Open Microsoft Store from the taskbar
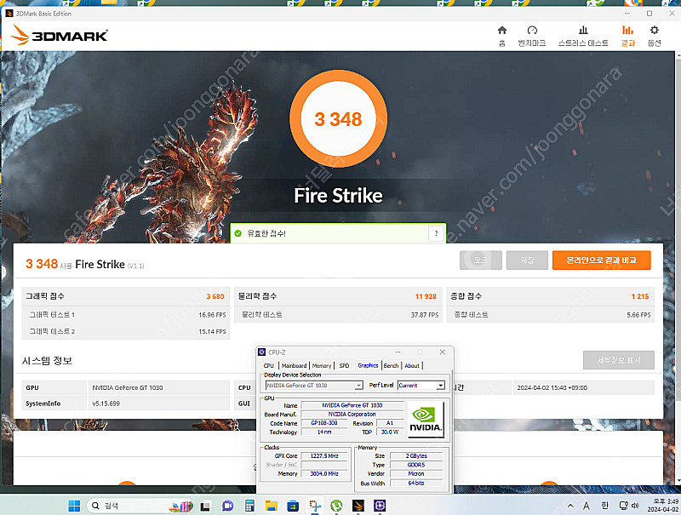 coord(293,506)
